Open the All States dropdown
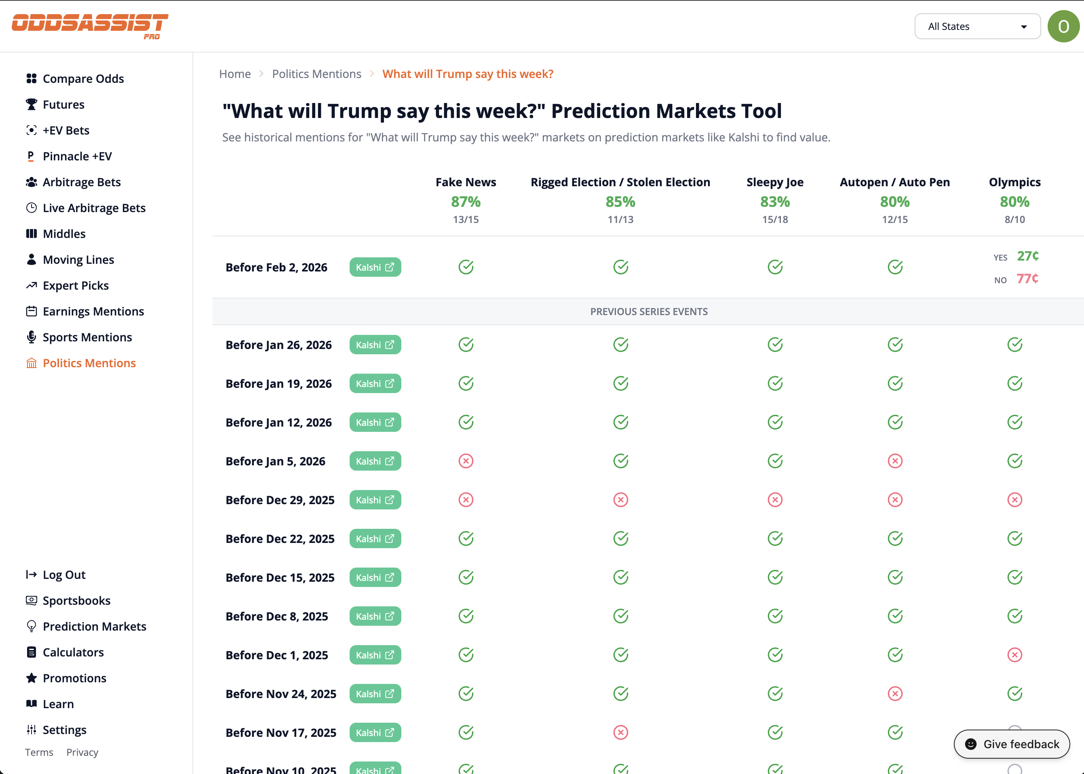The width and height of the screenshot is (1084, 774). (x=977, y=27)
